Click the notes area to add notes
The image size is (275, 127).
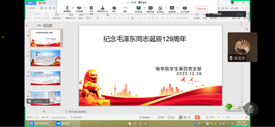pos(78,112)
